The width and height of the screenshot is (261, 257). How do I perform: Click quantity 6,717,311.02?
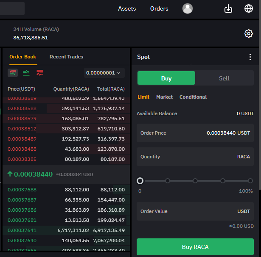pos(73,230)
